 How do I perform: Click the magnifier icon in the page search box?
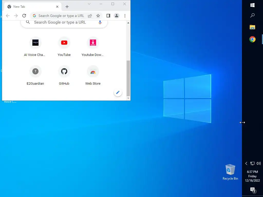28,22
